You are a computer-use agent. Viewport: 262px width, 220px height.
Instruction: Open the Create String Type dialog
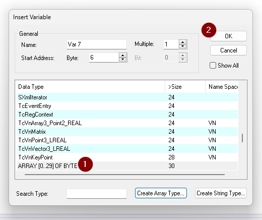point(221,193)
